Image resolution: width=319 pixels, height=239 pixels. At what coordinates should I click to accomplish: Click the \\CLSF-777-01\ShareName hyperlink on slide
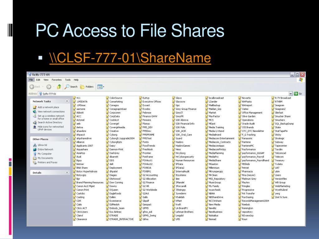pyautogui.click(x=130, y=58)
